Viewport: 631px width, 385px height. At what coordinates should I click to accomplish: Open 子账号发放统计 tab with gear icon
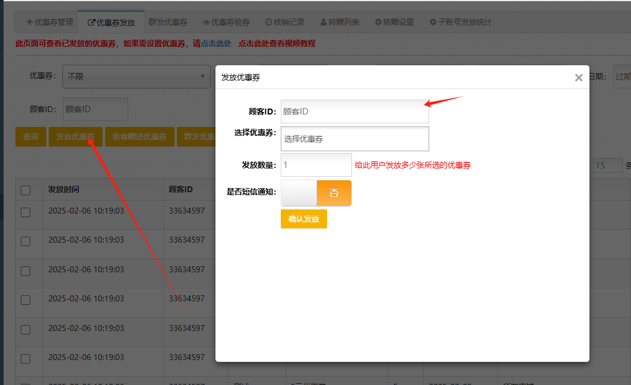pos(461,23)
